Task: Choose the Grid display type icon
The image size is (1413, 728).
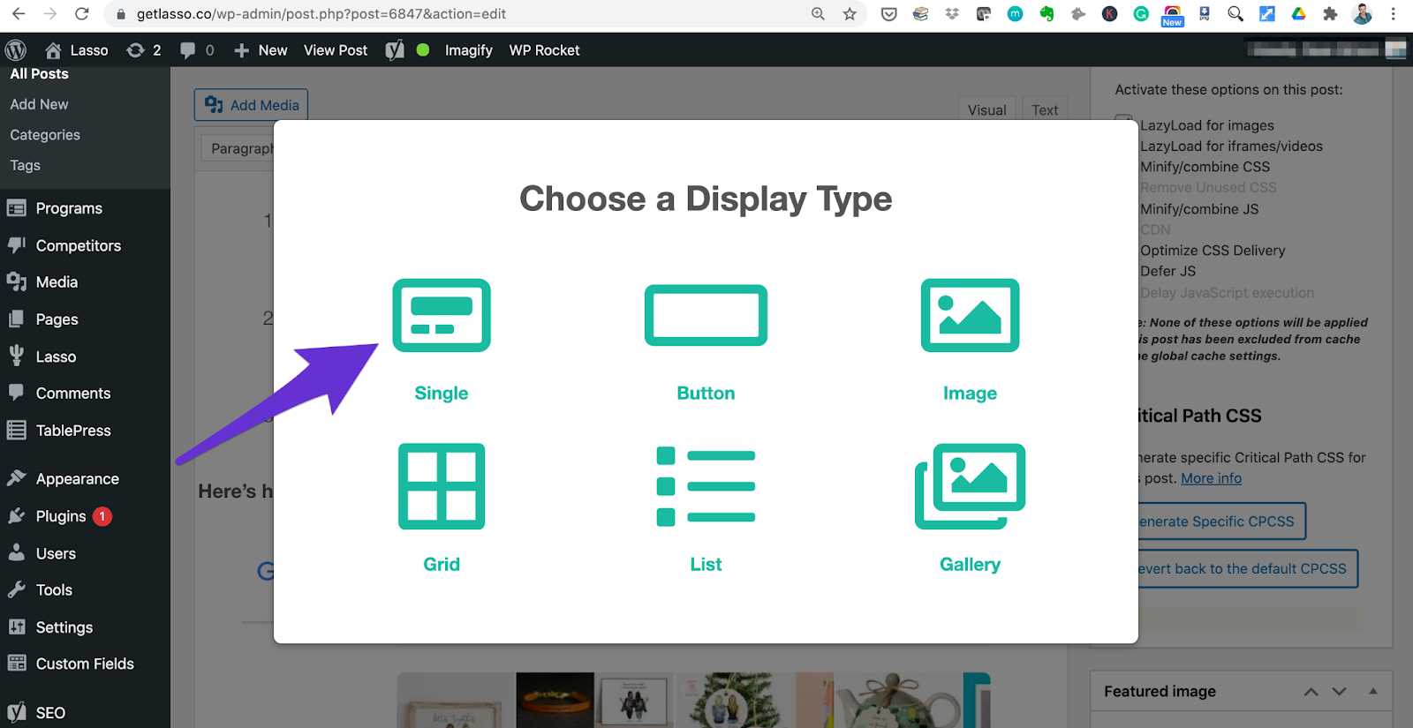Action: pyautogui.click(x=442, y=486)
